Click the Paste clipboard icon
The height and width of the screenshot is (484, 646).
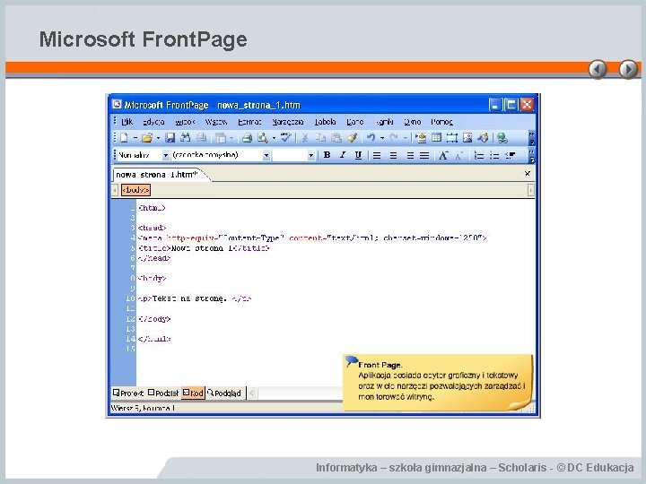(x=336, y=138)
